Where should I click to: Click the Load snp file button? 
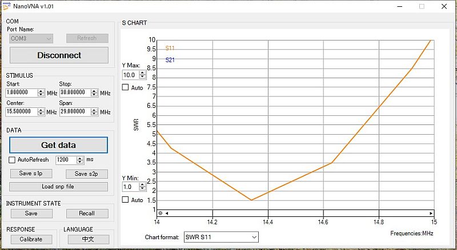(58, 187)
